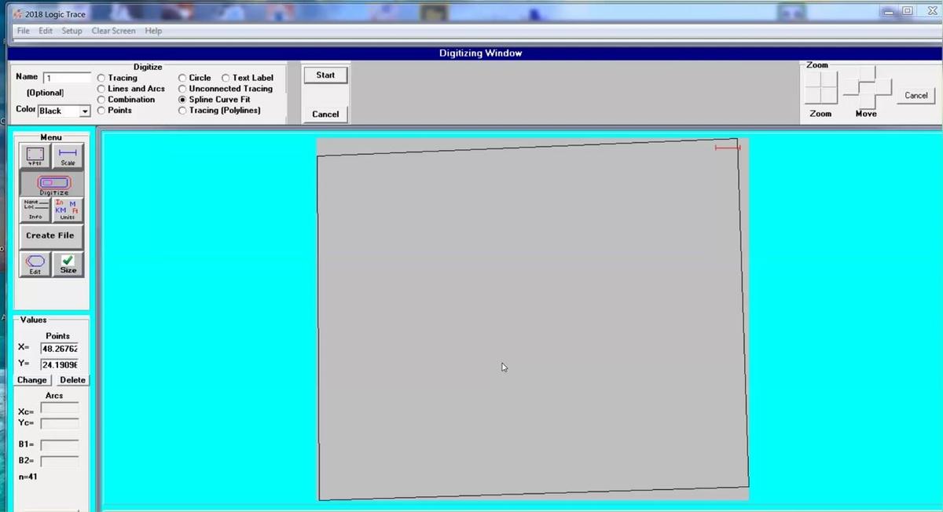Select the Tracing radio button
The height and width of the screenshot is (512, 943).
click(x=101, y=79)
